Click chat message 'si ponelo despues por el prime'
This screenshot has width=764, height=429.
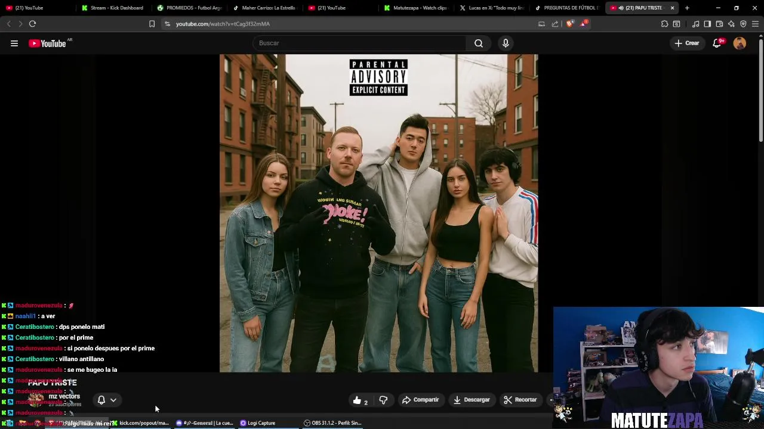(x=111, y=348)
